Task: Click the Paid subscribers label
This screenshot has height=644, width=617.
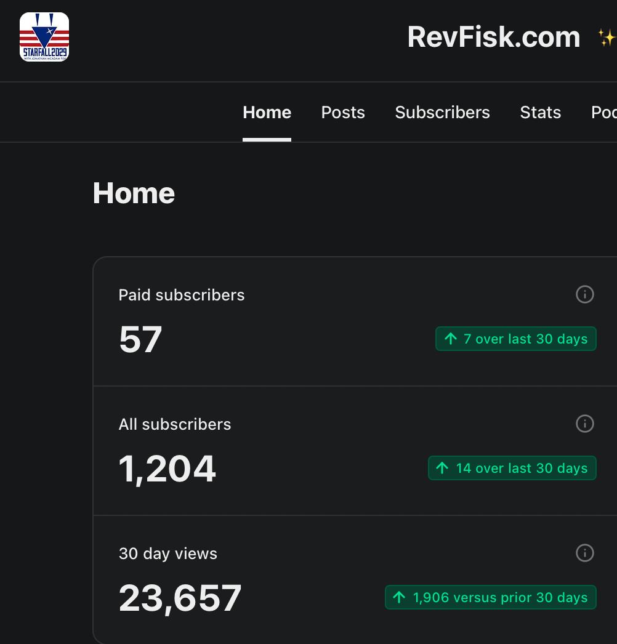Action: pos(182,295)
